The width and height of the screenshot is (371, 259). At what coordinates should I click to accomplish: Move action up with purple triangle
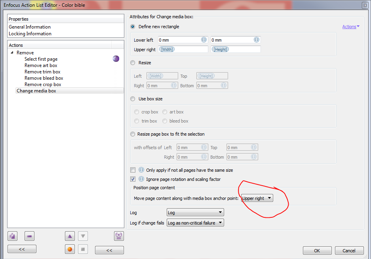(70, 236)
